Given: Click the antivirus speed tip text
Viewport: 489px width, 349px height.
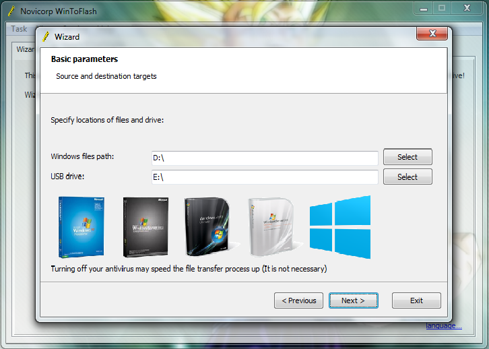Looking at the screenshot, I should [x=189, y=269].
